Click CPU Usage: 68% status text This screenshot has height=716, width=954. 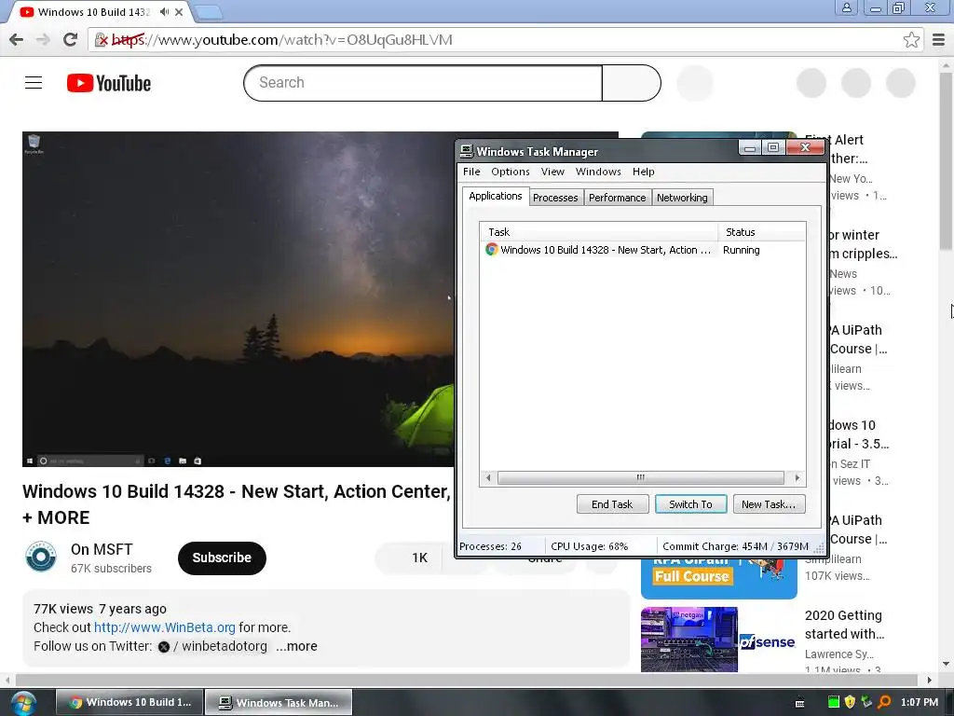click(589, 546)
